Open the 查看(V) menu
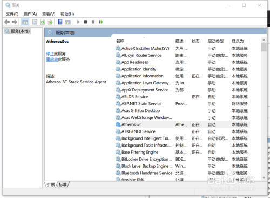The image size is (270, 198). [x=49, y=14]
